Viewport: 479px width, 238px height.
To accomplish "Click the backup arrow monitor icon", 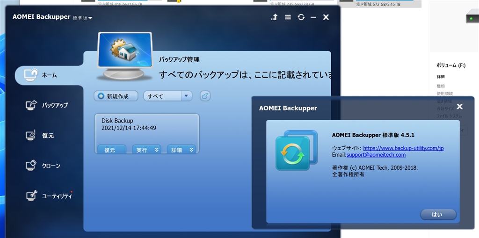I will point(31,105).
